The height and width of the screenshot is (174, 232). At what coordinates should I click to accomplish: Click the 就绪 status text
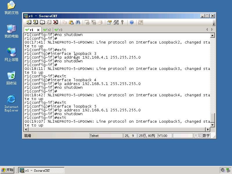(28, 136)
